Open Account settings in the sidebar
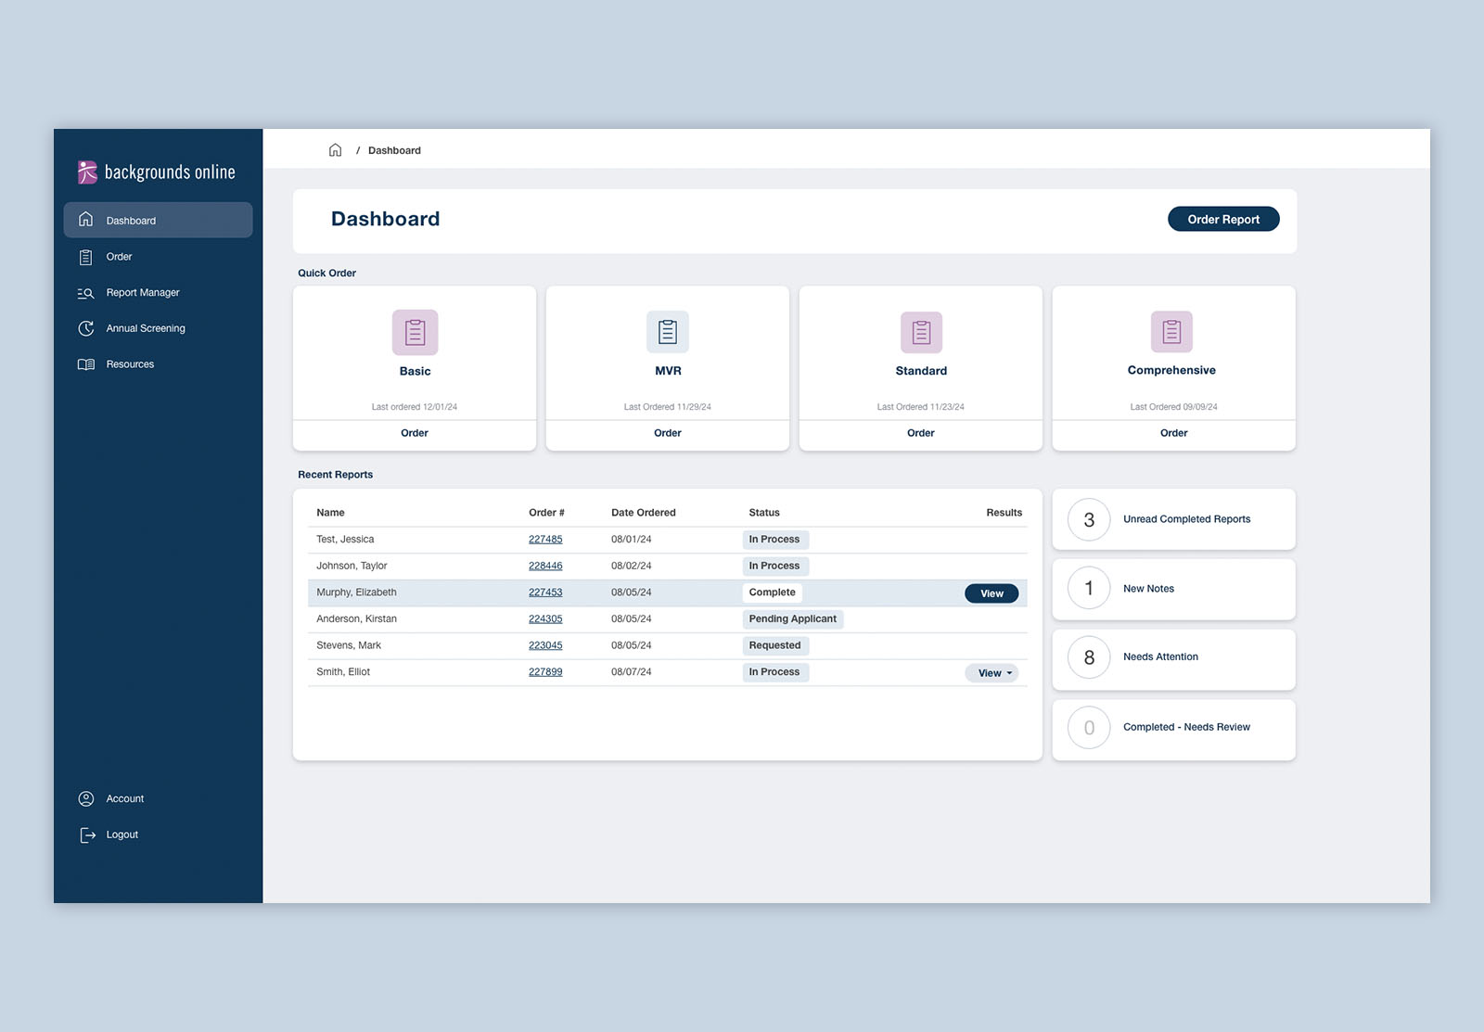 (124, 799)
